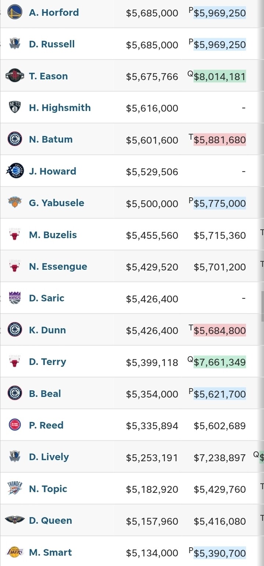
Task: Click T. Eason's green $8,014,181 qualifying offer cell
Action: (220, 76)
